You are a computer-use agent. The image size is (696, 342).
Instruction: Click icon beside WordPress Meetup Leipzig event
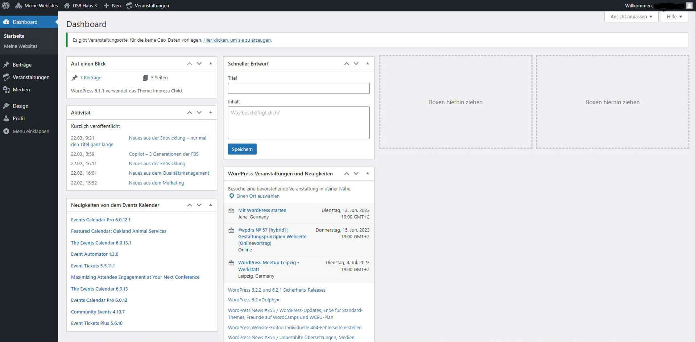point(231,263)
